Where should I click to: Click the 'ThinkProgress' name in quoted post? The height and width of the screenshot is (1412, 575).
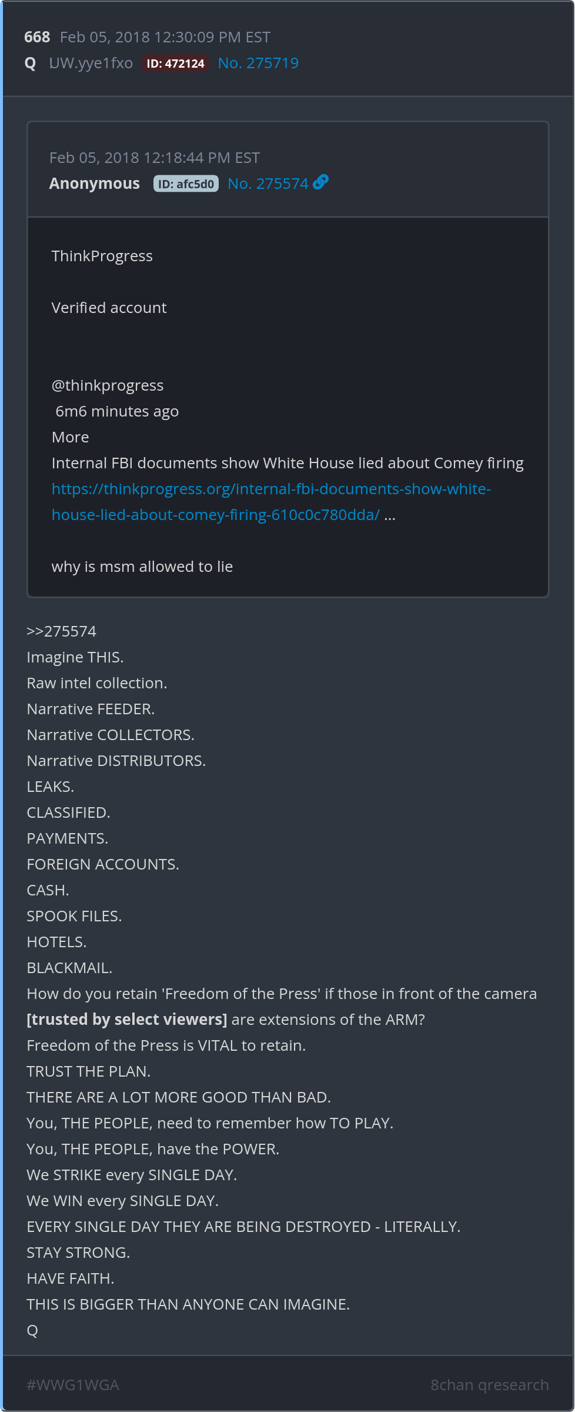click(102, 256)
